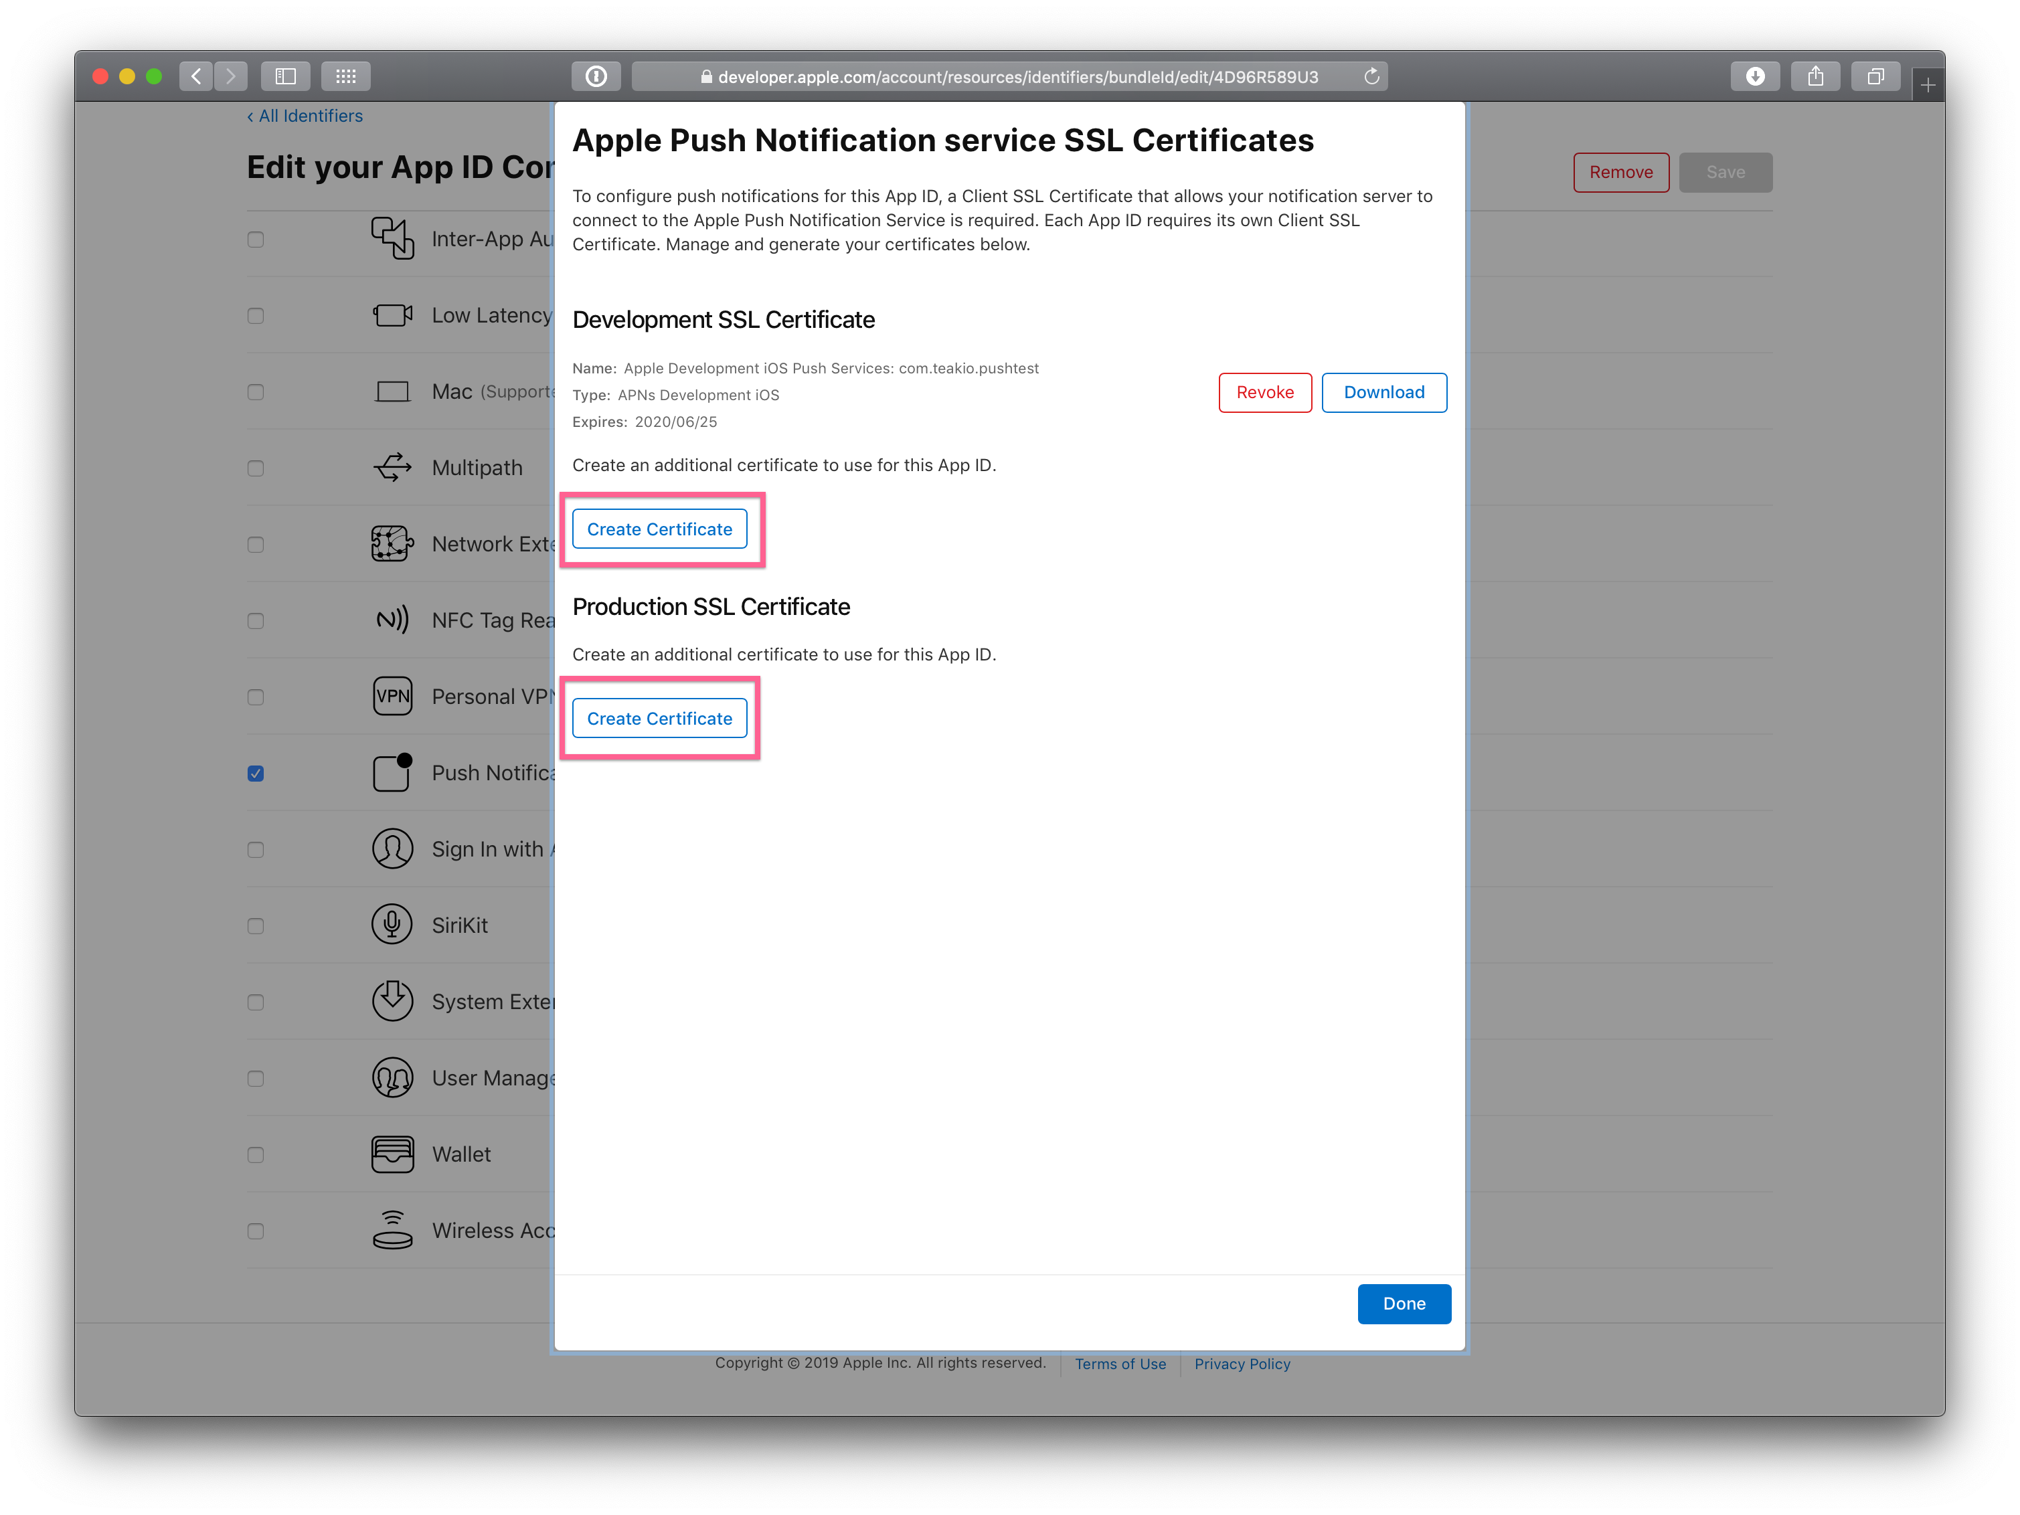Image resolution: width=2020 pixels, height=1515 pixels.
Task: Uncheck the Push Notifications checkbox
Action: click(256, 774)
